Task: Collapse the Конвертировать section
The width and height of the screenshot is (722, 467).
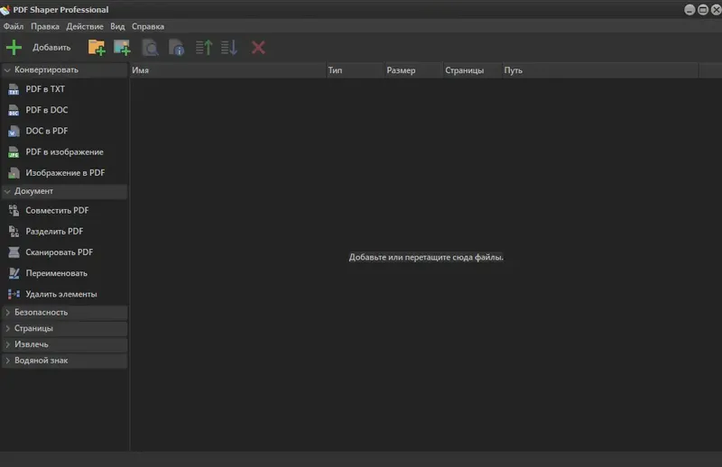Action: [64, 70]
